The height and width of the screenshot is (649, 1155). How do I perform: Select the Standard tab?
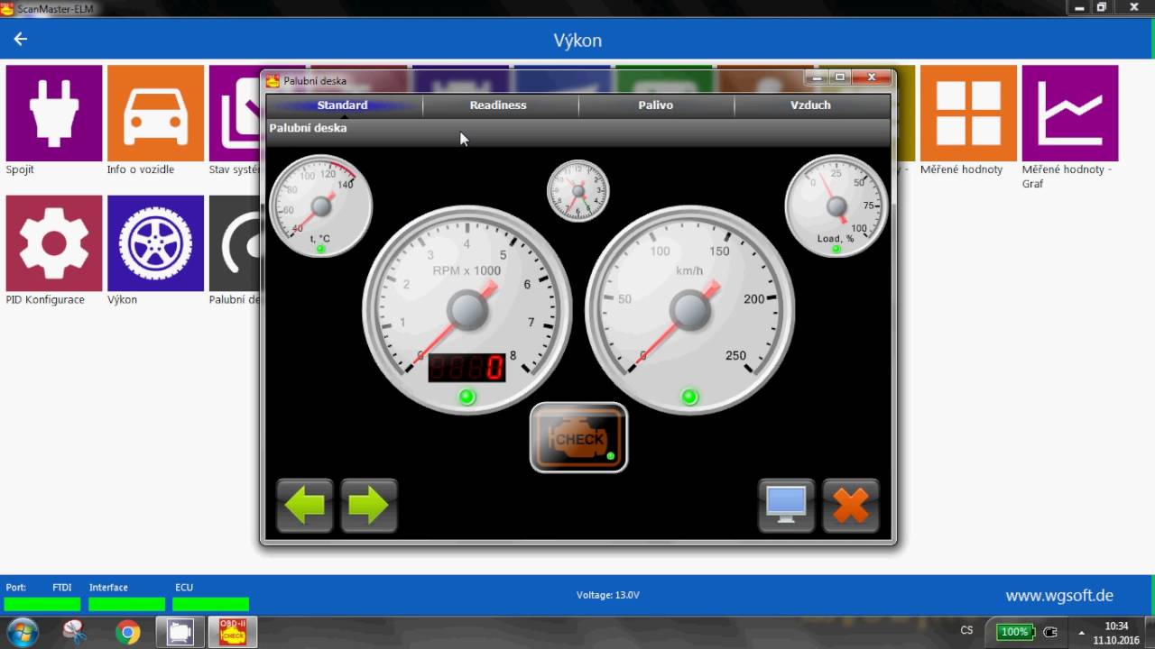(x=343, y=105)
